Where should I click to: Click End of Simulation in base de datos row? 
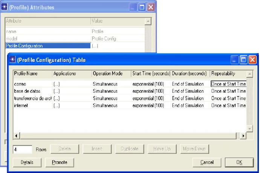pyautogui.click(x=190, y=91)
